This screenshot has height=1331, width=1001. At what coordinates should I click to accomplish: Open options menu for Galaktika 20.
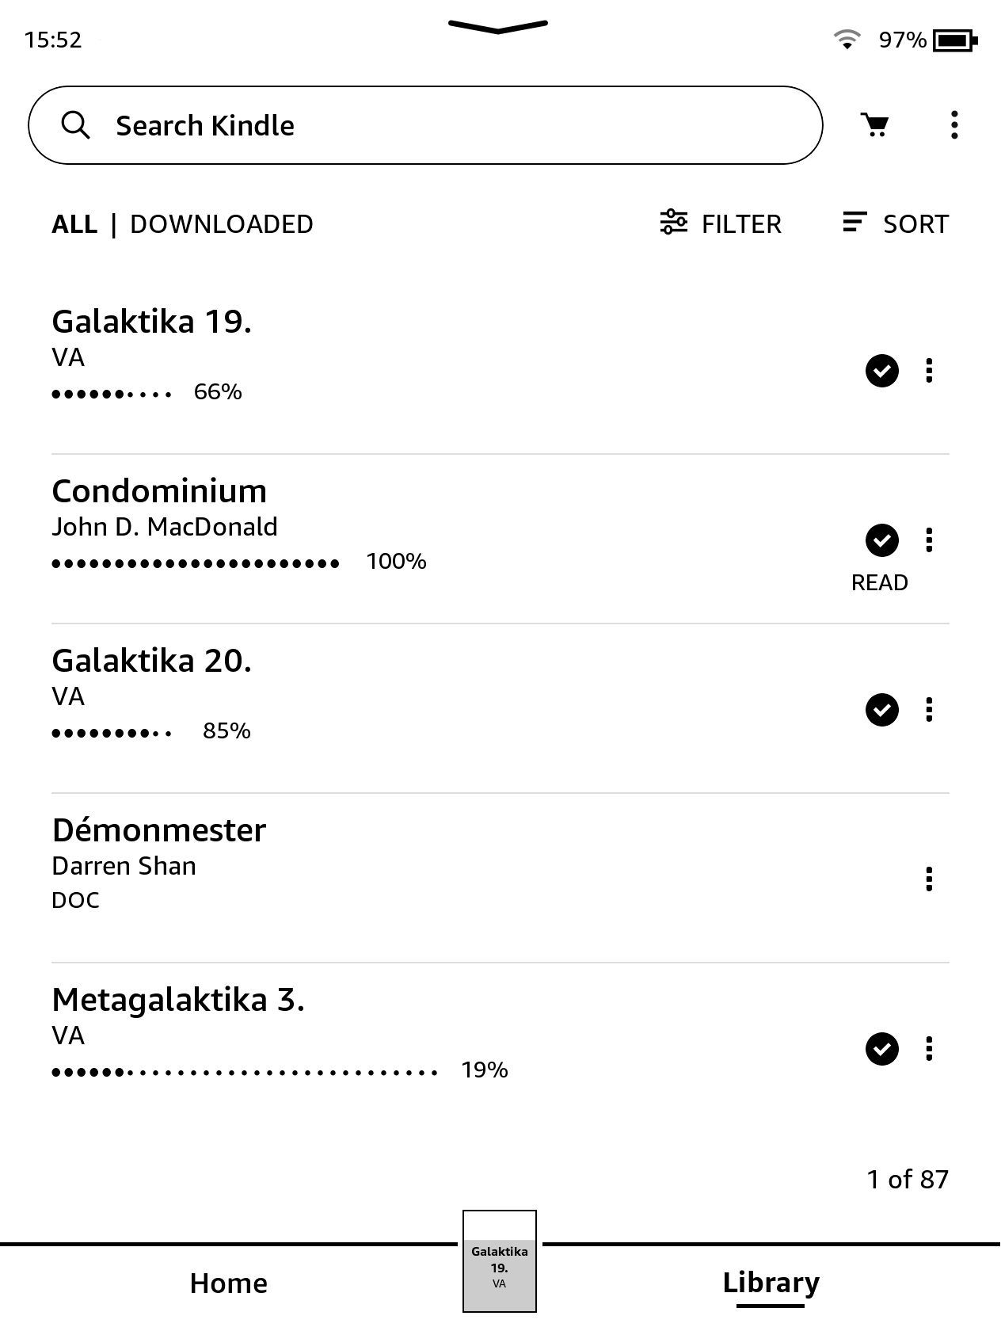[929, 710]
